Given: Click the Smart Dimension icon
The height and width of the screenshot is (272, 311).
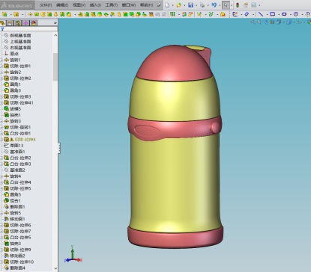Looking at the screenshot, I should [247, 14].
